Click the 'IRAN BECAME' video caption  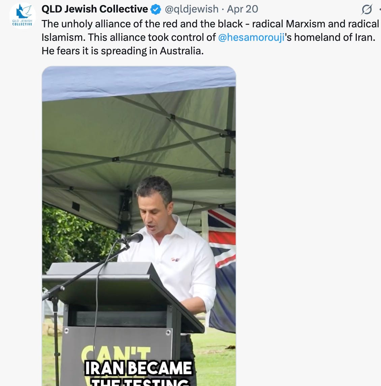click(138, 368)
